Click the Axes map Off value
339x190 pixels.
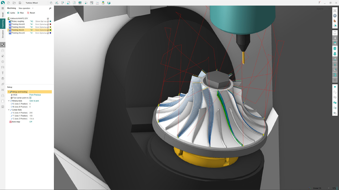(x=31, y=122)
